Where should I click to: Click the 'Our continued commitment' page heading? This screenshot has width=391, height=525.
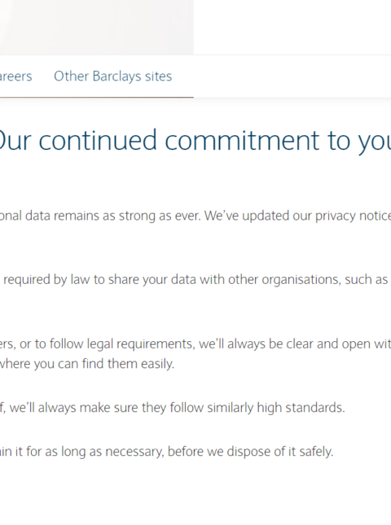click(x=195, y=141)
